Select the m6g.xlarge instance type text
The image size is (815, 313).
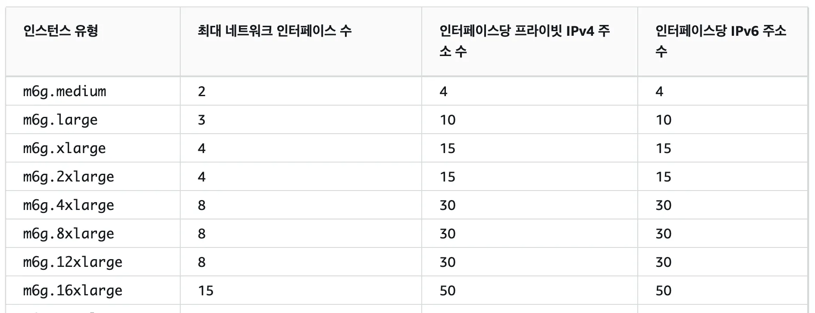(x=65, y=148)
